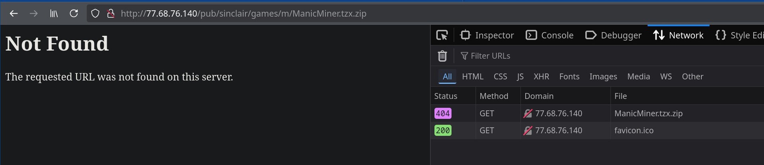Reload the current page
The width and height of the screenshot is (764, 165).
(74, 13)
